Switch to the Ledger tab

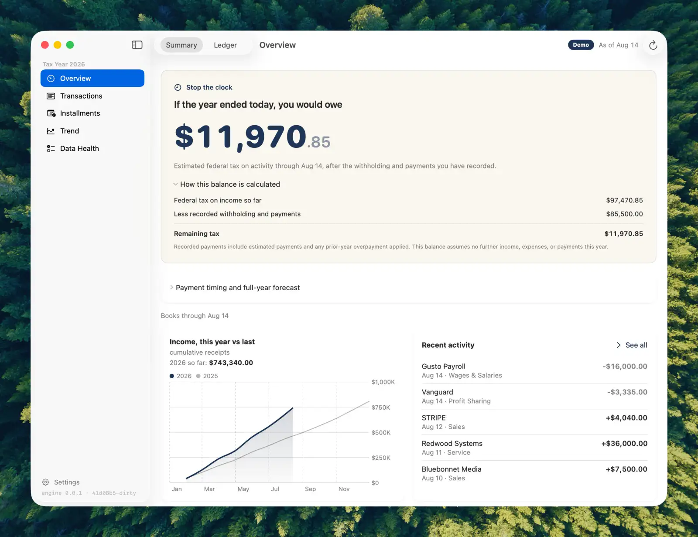tap(225, 45)
